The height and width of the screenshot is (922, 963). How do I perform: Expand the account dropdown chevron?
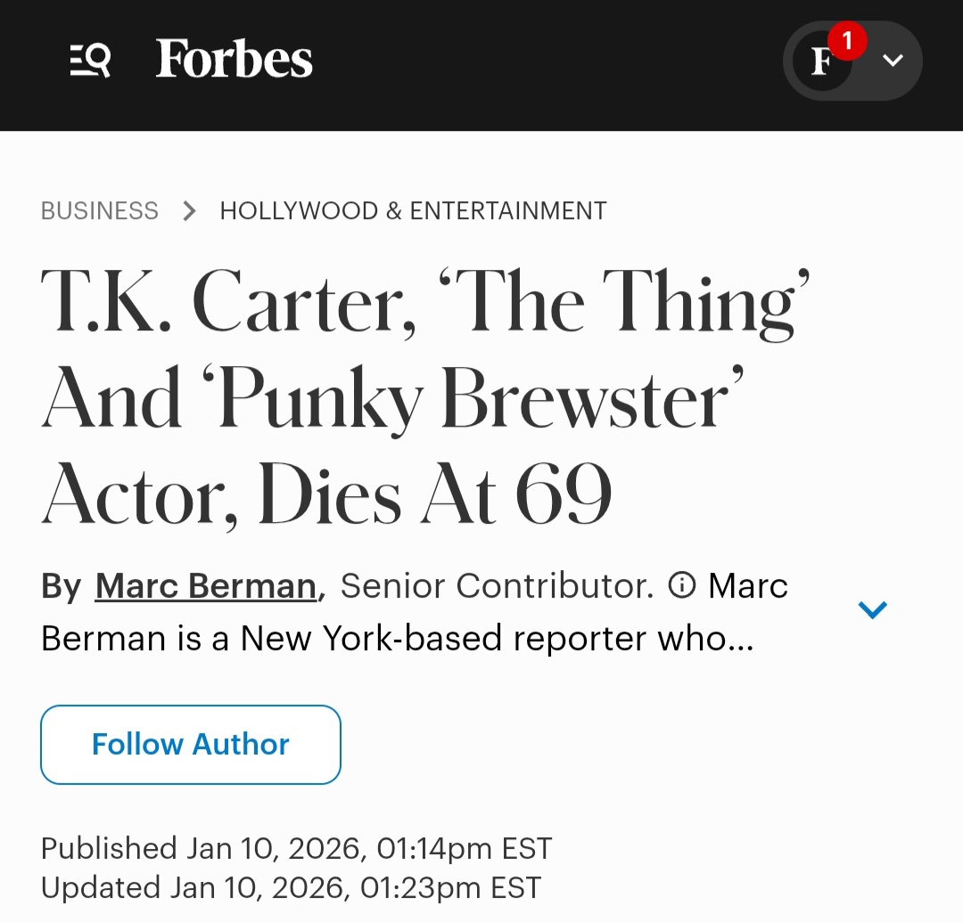pyautogui.click(x=893, y=61)
